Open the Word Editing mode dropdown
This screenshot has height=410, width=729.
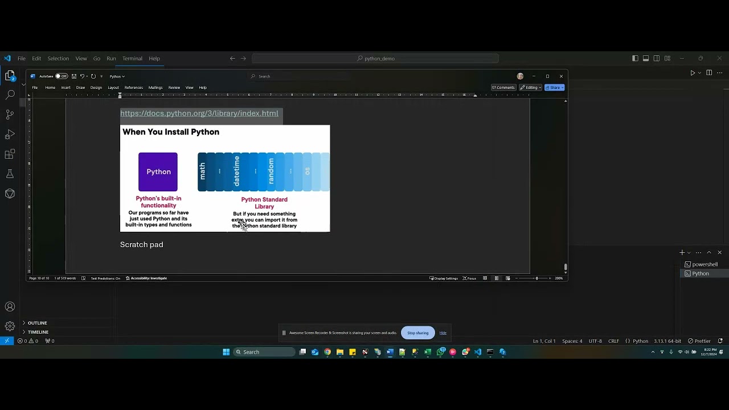tap(530, 88)
